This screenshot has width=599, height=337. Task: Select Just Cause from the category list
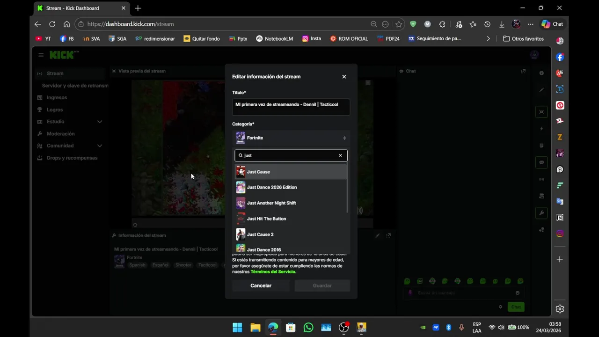(291, 172)
